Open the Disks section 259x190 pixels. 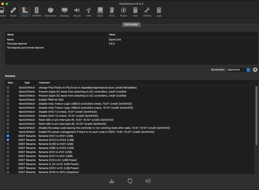100,12
